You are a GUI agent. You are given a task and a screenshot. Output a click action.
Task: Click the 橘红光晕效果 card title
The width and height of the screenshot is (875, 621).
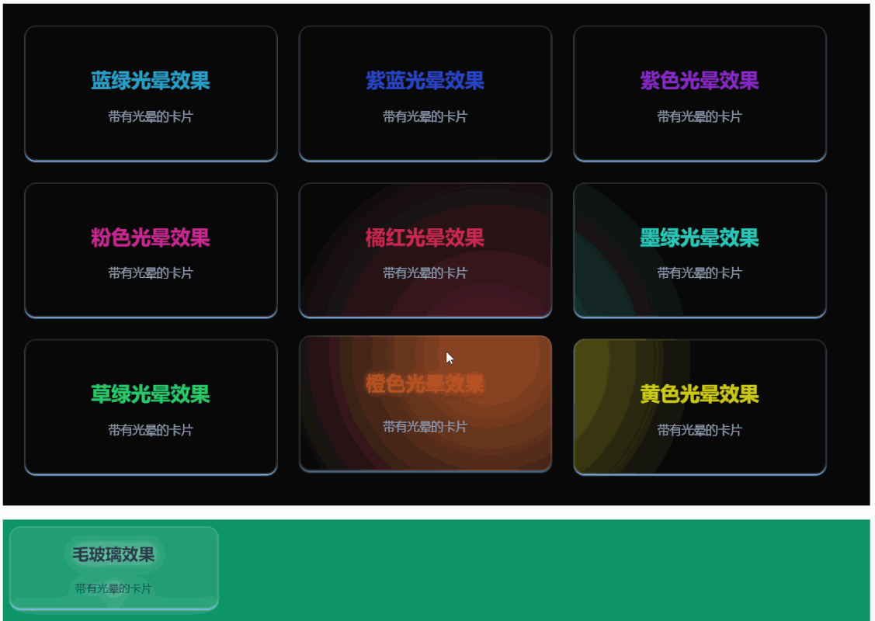[x=425, y=238]
